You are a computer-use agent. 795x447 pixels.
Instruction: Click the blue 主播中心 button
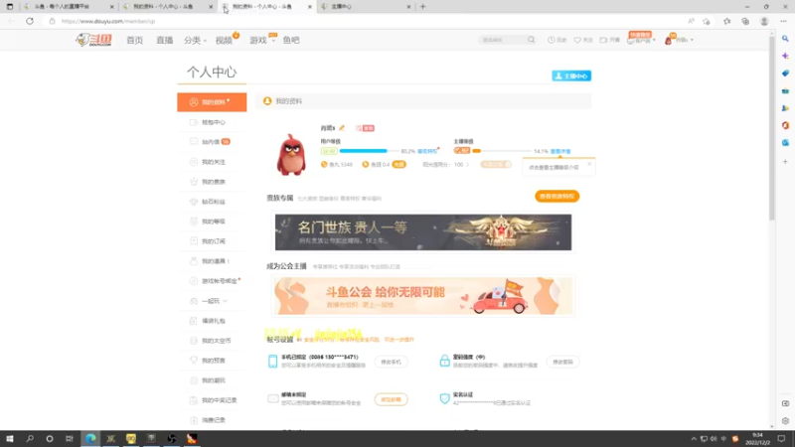click(571, 75)
